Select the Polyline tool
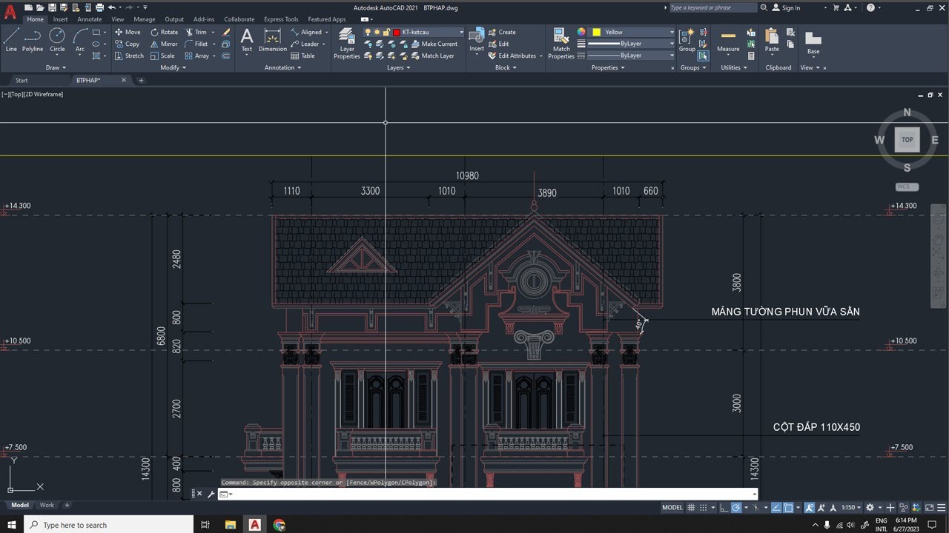949x533 pixels. [x=33, y=40]
